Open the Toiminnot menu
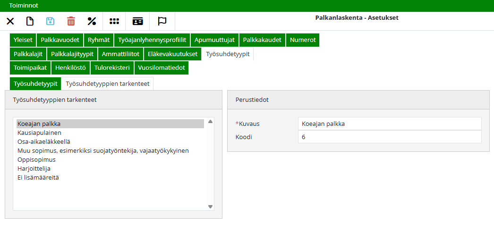 [24, 6]
